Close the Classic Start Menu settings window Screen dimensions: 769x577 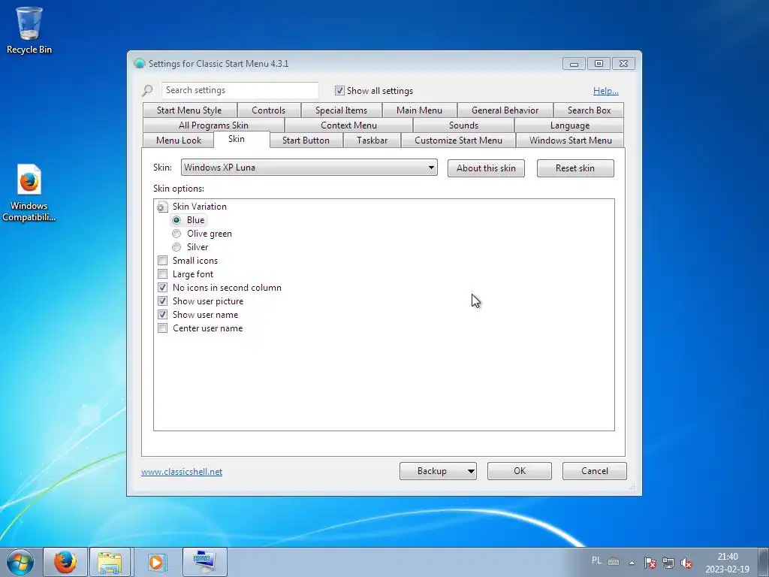[x=623, y=64]
